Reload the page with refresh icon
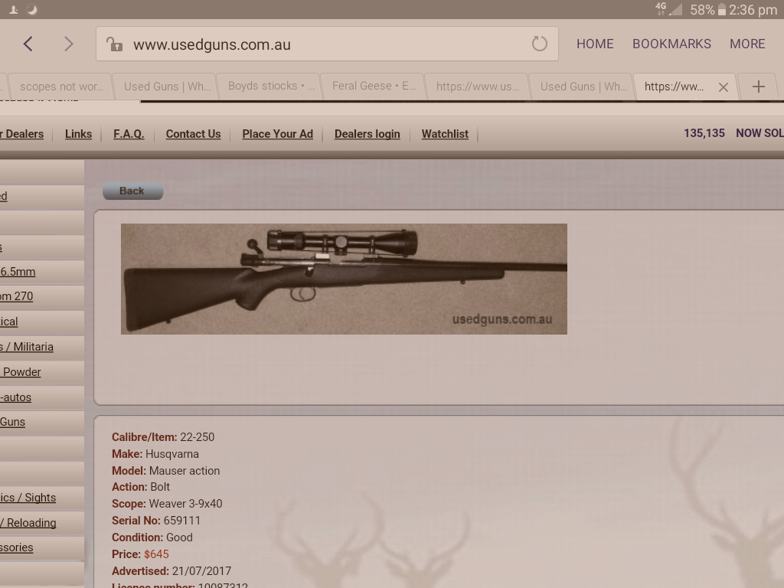The width and height of the screenshot is (784, 588). (x=540, y=44)
